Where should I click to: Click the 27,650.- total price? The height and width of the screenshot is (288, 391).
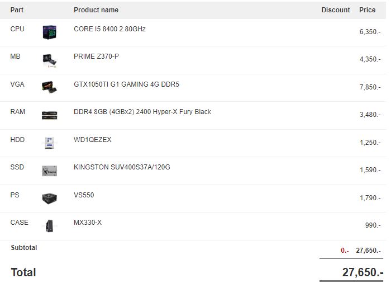(362, 272)
